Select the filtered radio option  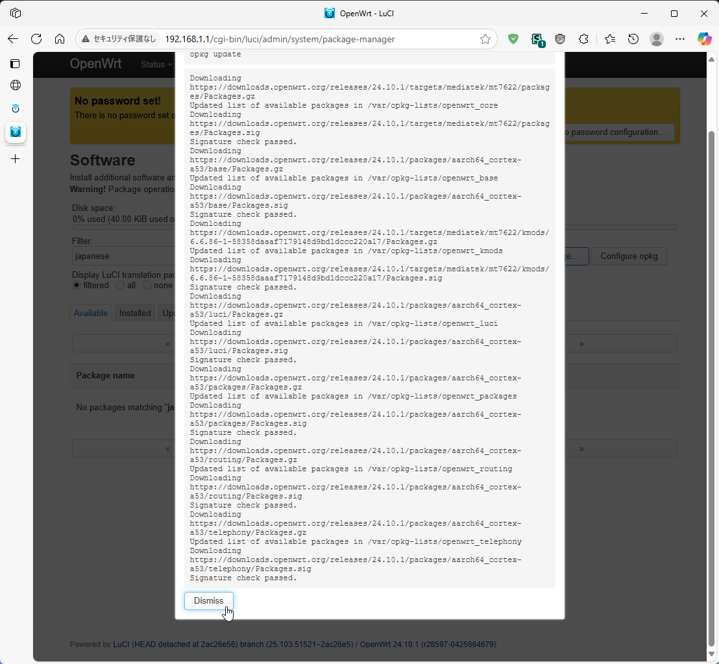pyautogui.click(x=77, y=285)
